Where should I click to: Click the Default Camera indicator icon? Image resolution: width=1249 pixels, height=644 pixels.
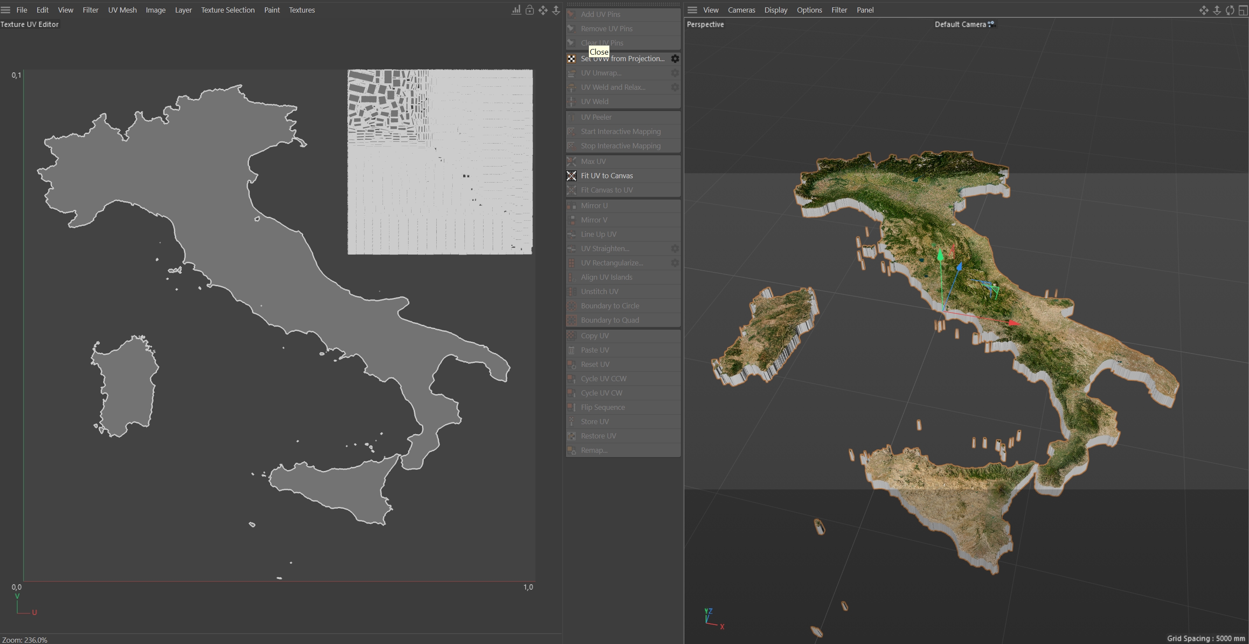(991, 23)
